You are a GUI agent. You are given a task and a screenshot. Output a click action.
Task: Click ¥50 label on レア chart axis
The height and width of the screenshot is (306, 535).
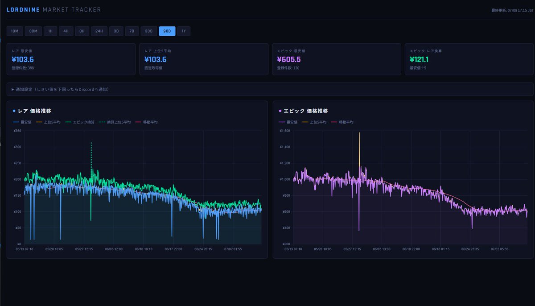(x=18, y=227)
